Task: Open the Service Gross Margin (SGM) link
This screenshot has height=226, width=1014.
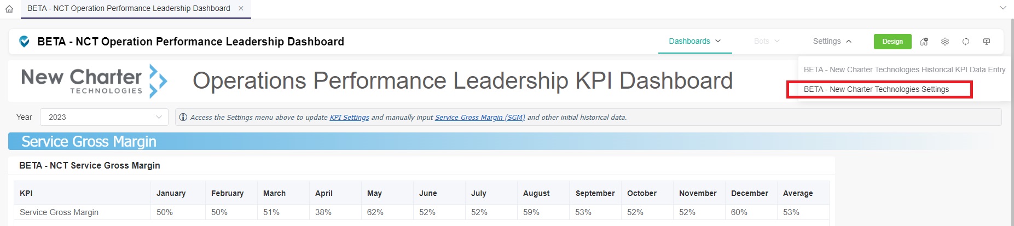Action: pos(480,117)
